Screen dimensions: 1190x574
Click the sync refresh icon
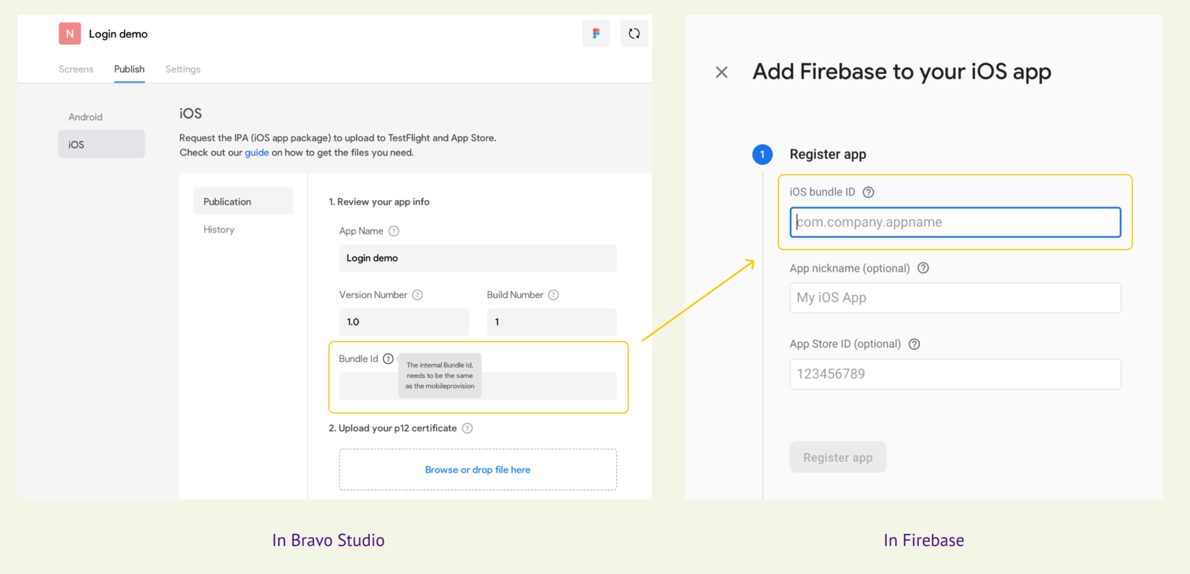tap(634, 33)
